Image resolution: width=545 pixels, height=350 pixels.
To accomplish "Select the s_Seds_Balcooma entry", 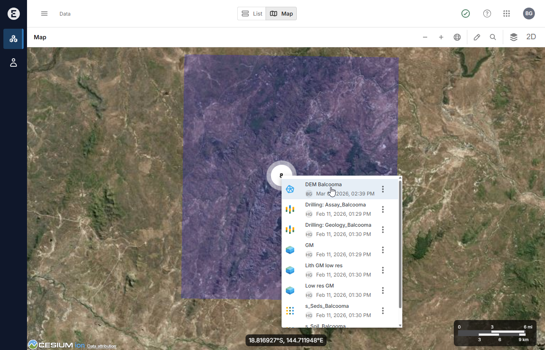I will pyautogui.click(x=327, y=306).
